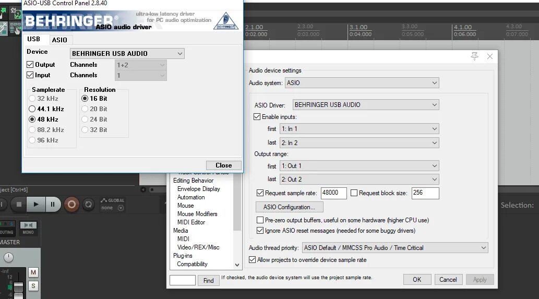This screenshot has height=299, width=539.
Task: Stop playback in the transport bar
Action: 19,205
